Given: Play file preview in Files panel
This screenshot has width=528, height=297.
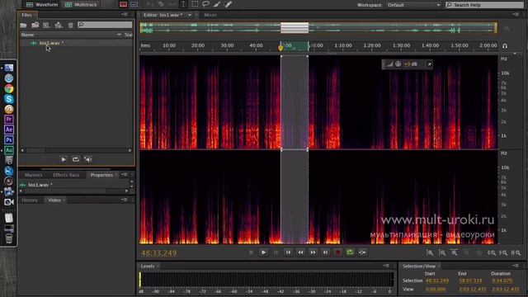Looking at the screenshot, I should 64,159.
